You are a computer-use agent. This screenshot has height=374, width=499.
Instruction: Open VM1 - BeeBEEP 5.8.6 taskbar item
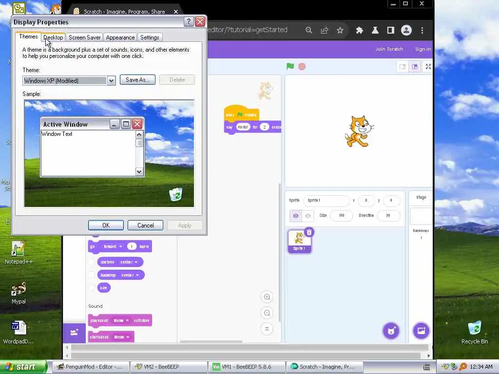(247, 367)
